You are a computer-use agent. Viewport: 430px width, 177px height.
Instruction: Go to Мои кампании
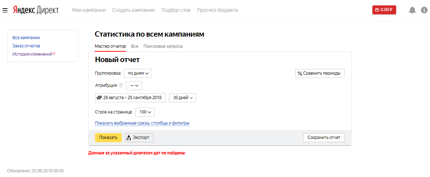coord(89,10)
